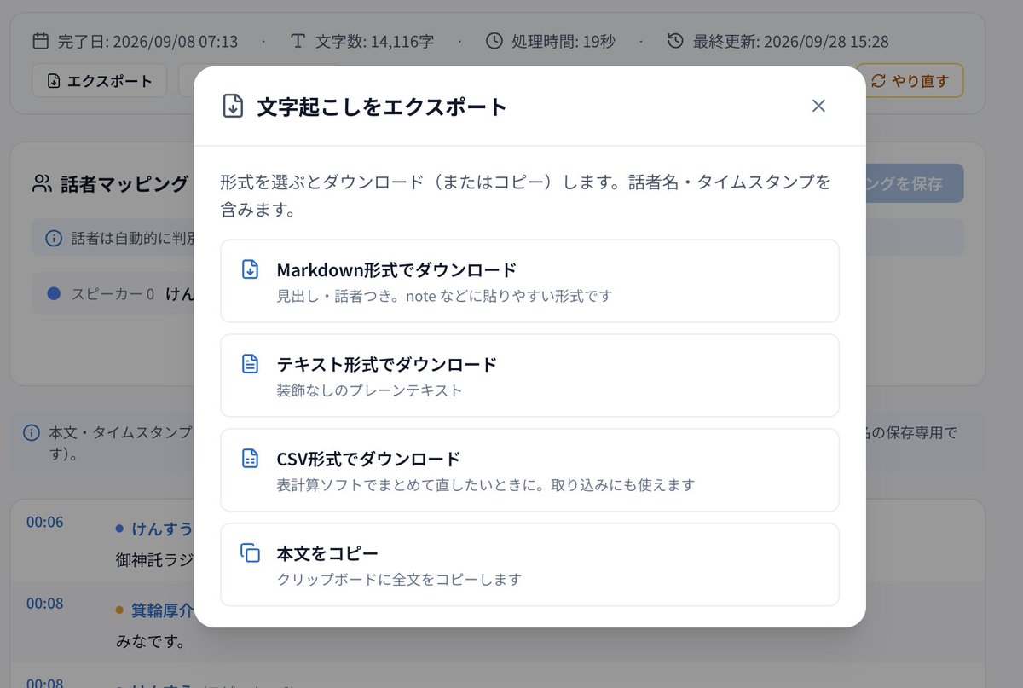Click the export icon in dialog title
The width and height of the screenshot is (1023, 688).
pos(233,106)
